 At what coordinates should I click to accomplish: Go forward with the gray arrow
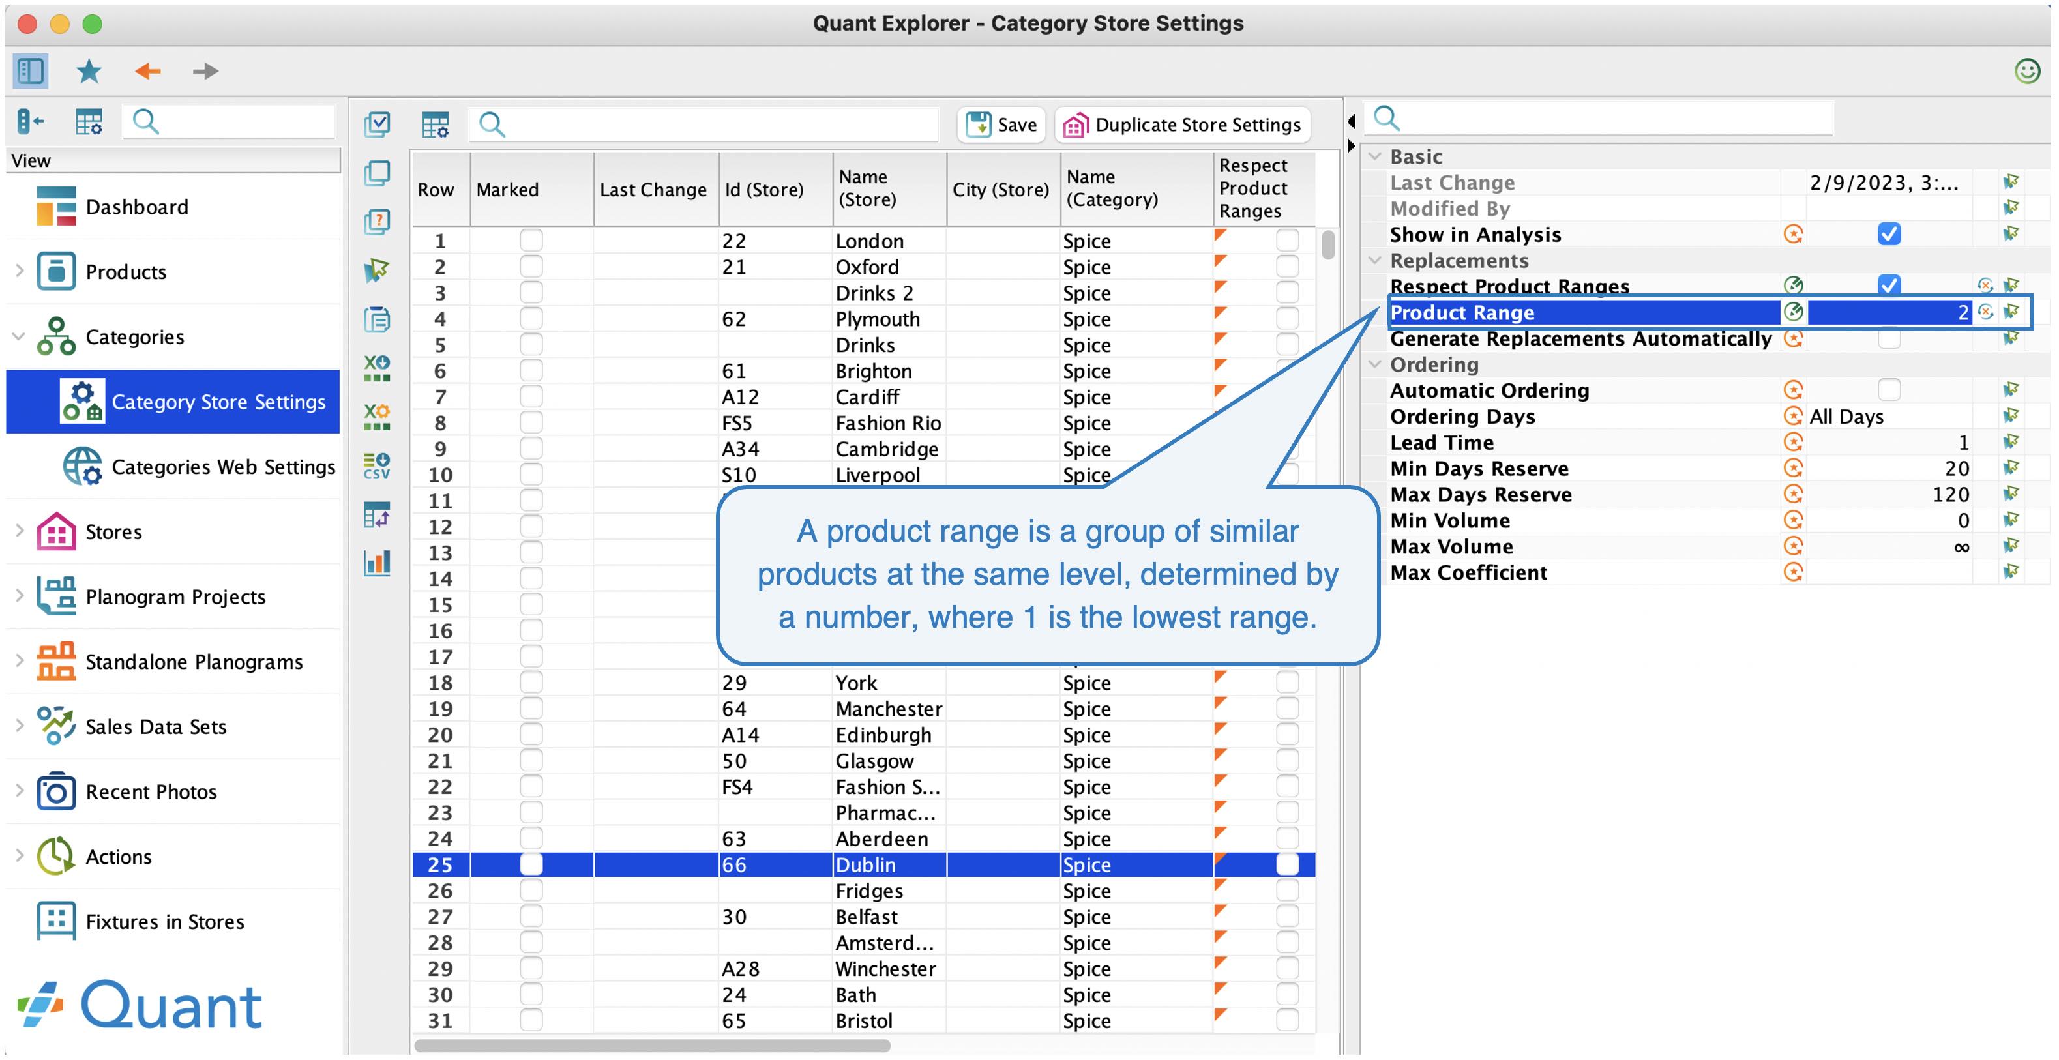tap(205, 71)
